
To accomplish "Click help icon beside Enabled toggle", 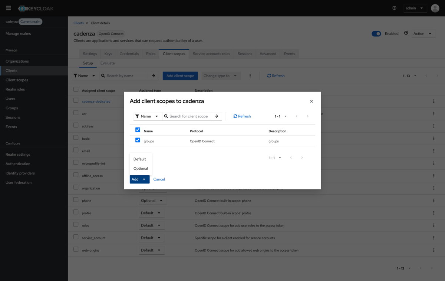I will pos(406,33).
